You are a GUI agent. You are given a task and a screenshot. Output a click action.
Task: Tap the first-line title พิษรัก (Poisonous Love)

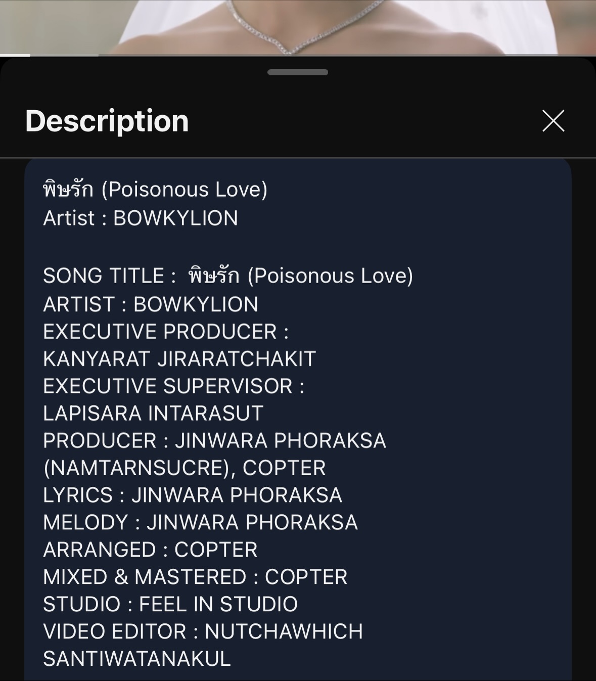(155, 190)
